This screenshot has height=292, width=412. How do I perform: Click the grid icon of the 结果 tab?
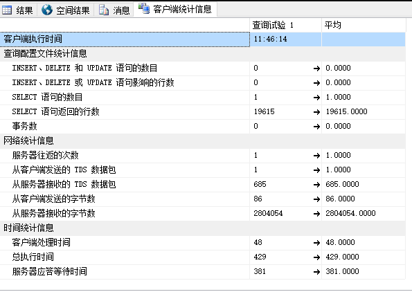pos(7,10)
